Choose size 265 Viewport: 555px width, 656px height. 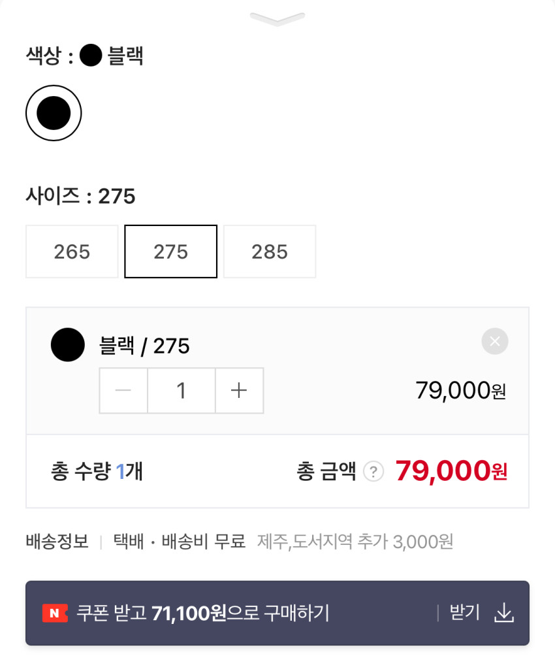tap(72, 252)
